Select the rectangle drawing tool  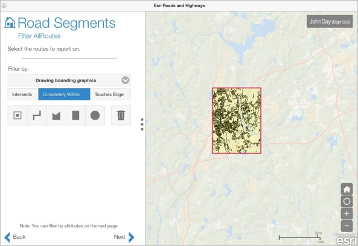[75, 115]
